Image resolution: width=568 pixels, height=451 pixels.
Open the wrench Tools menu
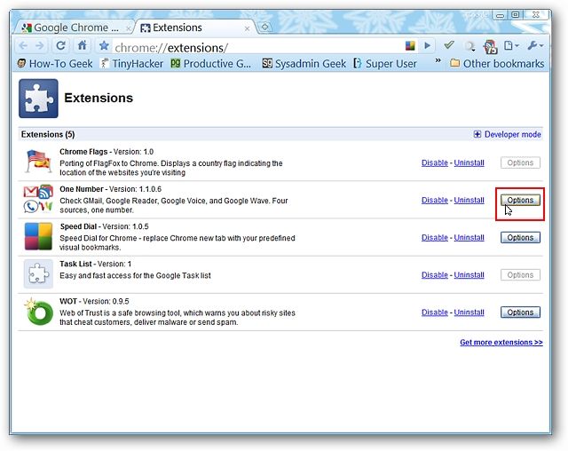(535, 45)
